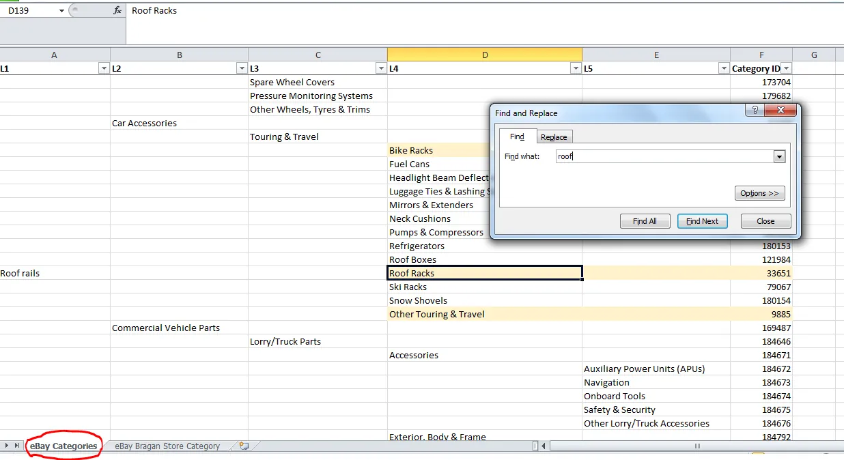Open the eBay Categories sheet tab
The width and height of the screenshot is (844, 460).
pyautogui.click(x=64, y=446)
